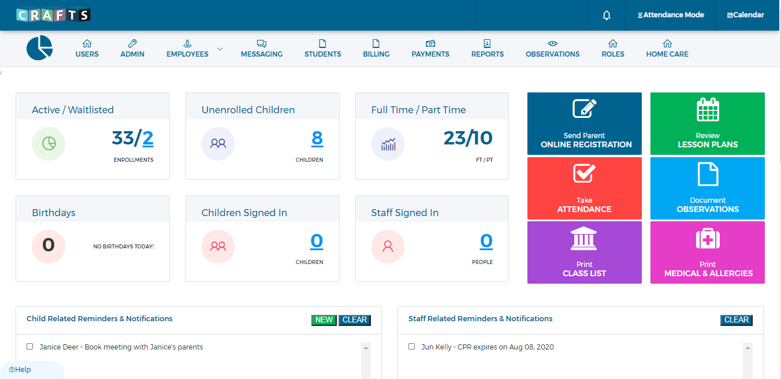Click the notification bell icon
Image resolution: width=781 pixels, height=379 pixels.
(x=607, y=16)
